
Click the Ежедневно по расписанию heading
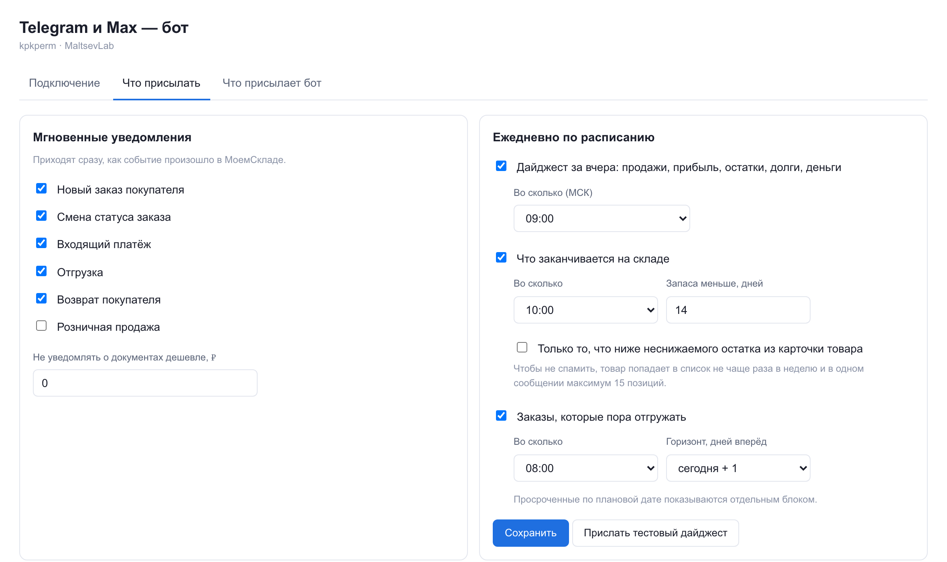[x=574, y=137]
